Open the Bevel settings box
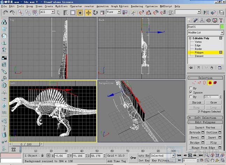Viewport: 226px width, 165px height. [x=203, y=137]
